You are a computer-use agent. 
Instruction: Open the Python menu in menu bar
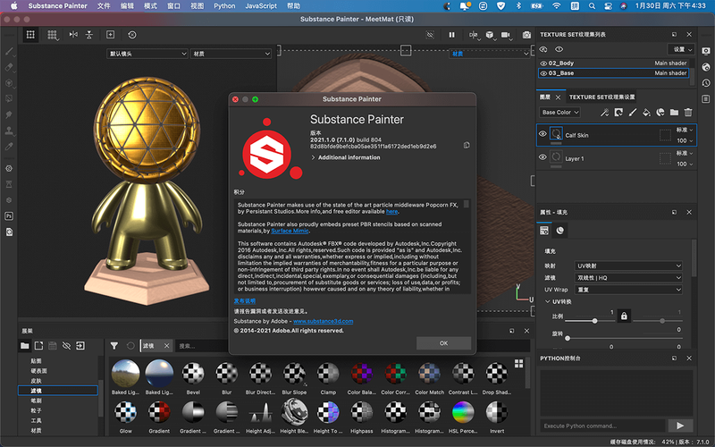(x=224, y=6)
